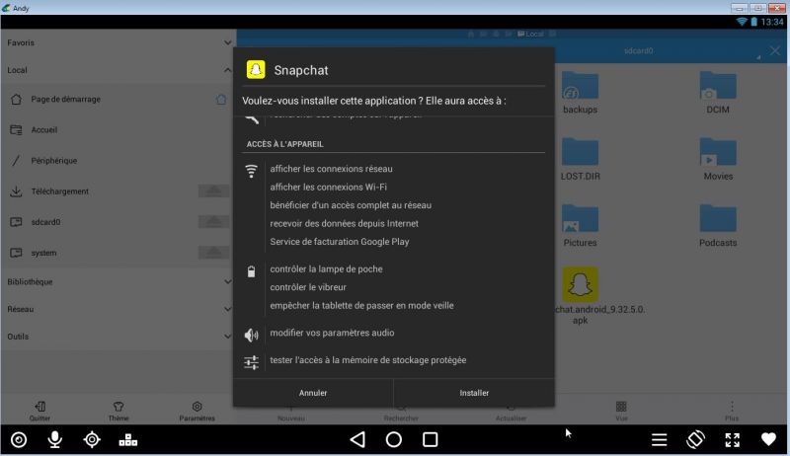This screenshot has width=790, height=456.
Task: Click the Quitter exit icon
Action: click(39, 411)
